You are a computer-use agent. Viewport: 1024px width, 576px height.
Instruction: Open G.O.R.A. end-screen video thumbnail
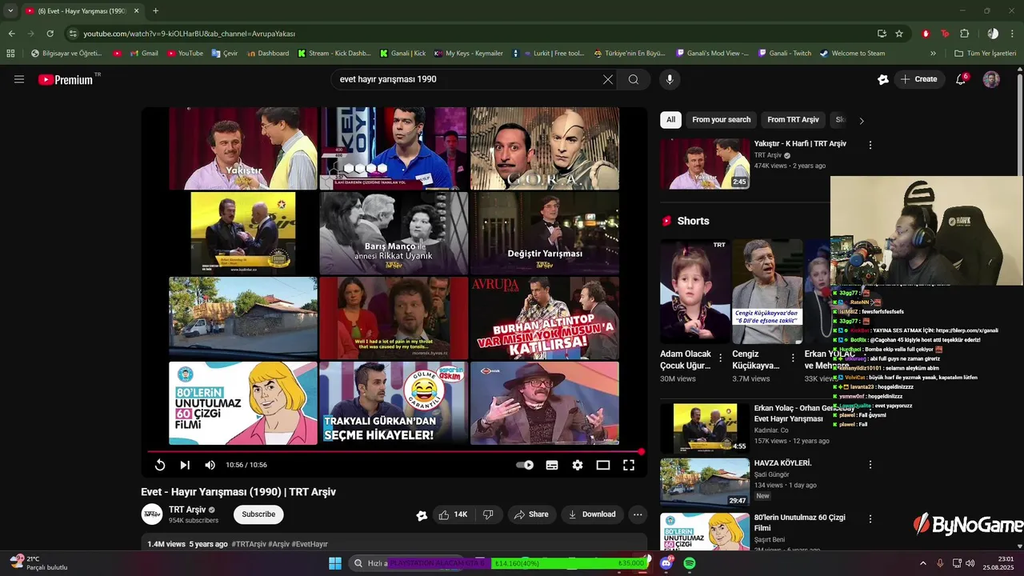coord(545,149)
